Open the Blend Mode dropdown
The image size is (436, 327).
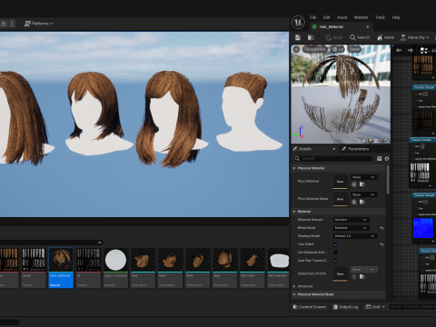pyautogui.click(x=352, y=228)
